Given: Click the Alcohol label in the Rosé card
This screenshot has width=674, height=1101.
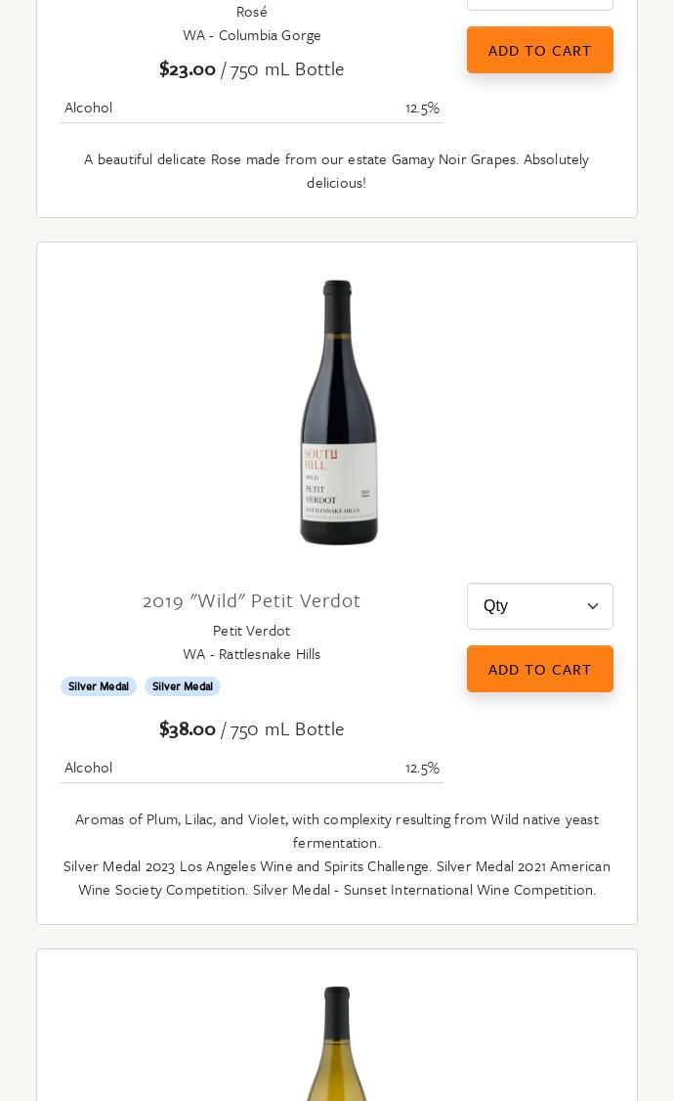Looking at the screenshot, I should (x=88, y=108).
